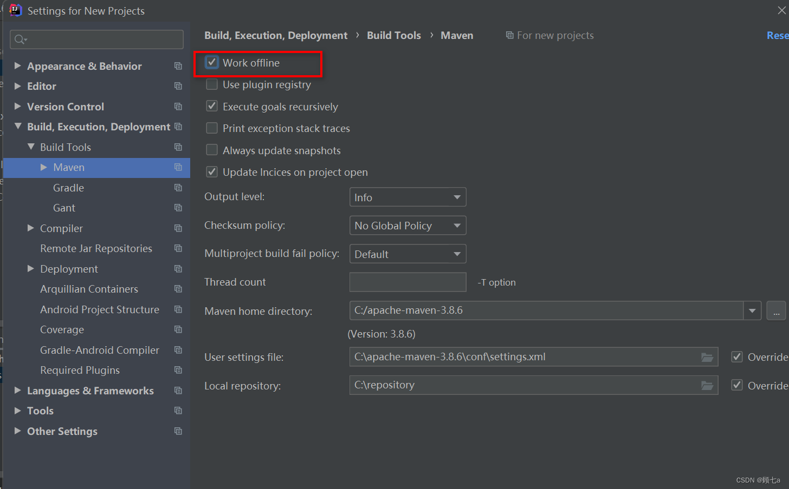Screen dimensions: 789x489
Task: Expand the Other Settings tree arrow
Action: click(x=17, y=431)
